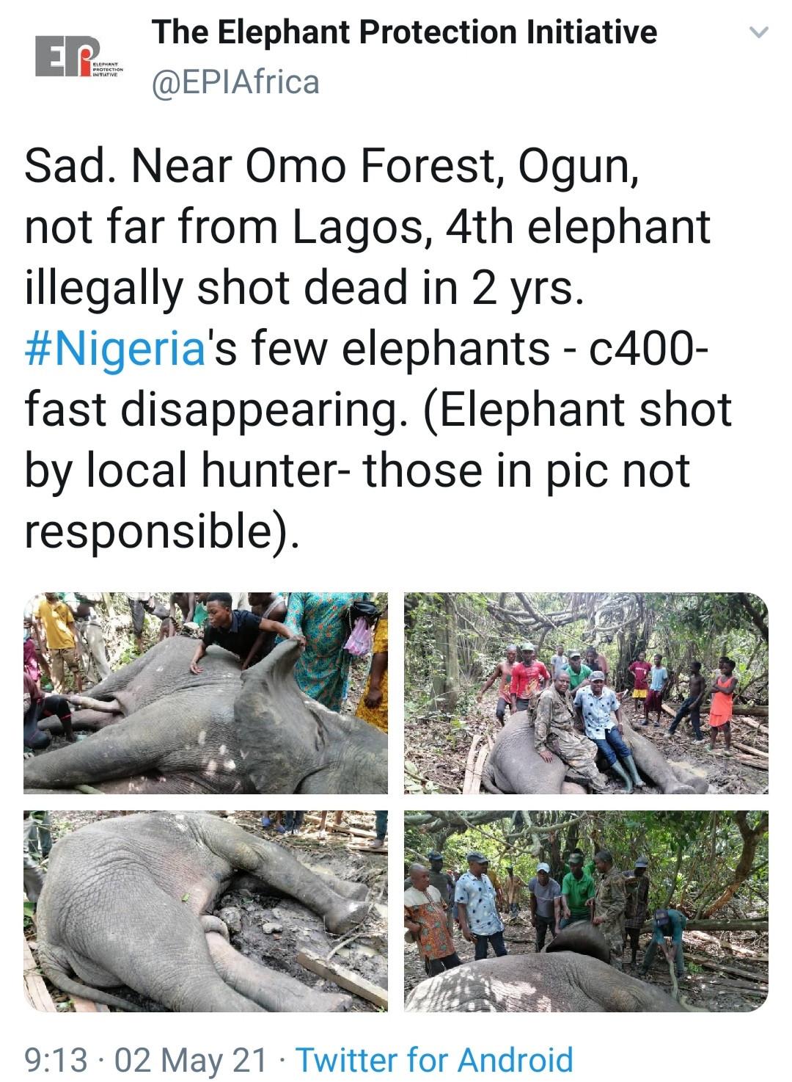792x1082 pixels.
Task: Open photo of elephant's legs in mud
Action: tap(205, 911)
